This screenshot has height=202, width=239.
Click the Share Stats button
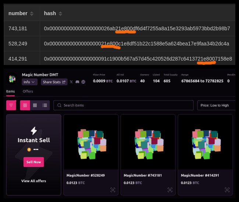[x=54, y=82]
